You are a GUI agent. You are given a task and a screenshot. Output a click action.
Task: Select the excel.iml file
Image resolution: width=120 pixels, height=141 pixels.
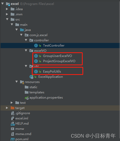(x=22, y=118)
